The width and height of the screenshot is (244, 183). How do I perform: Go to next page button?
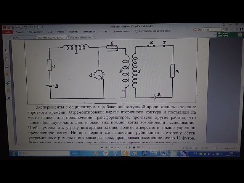pos(130,148)
